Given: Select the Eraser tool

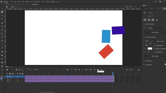Looking at the screenshot, I should (x=2, y=52).
